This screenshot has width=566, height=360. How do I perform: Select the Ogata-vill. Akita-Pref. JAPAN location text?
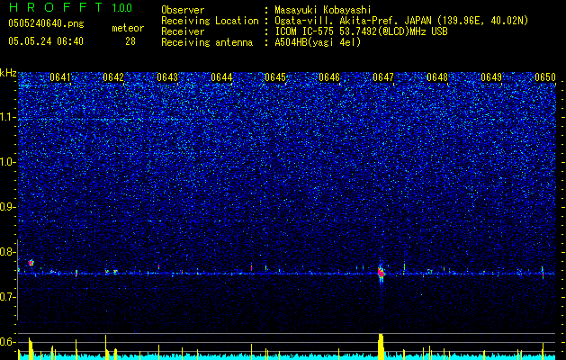(x=401, y=21)
